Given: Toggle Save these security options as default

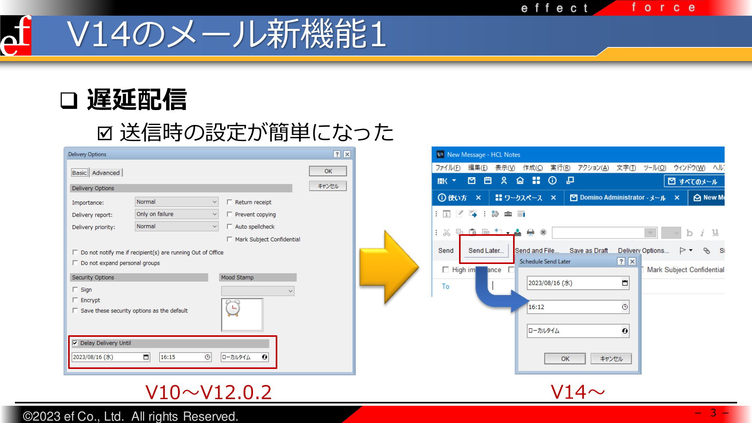Looking at the screenshot, I should point(75,311).
